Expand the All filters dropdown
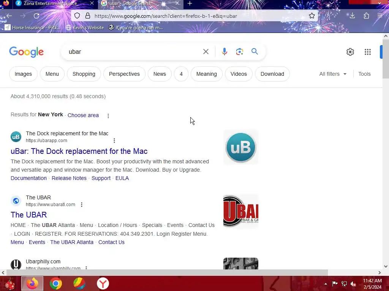The image size is (389, 291). point(333,74)
